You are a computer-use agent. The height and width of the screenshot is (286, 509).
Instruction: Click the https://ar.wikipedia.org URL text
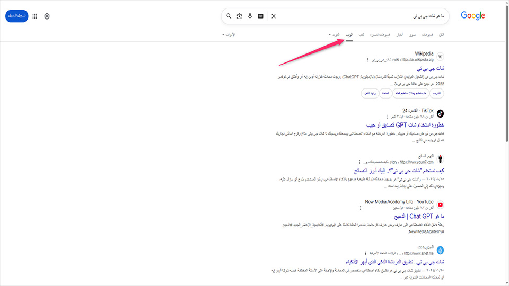coord(417,60)
